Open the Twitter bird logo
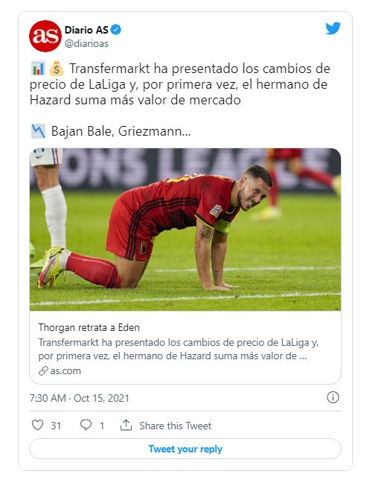387x480 pixels. coord(333,28)
